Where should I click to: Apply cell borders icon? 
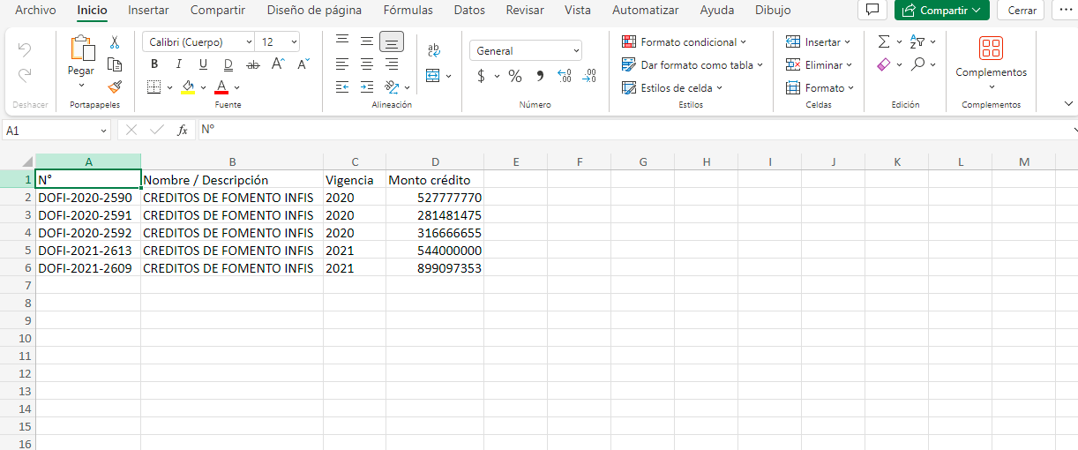pyautogui.click(x=153, y=87)
